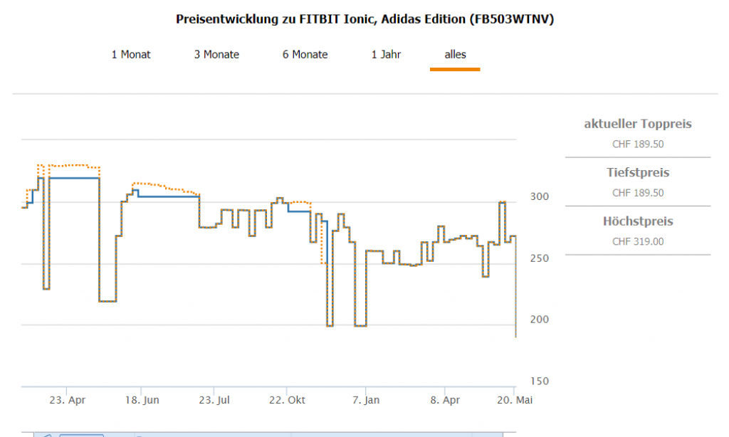
Task: Click the Preisentwicklung chart title
Action: coord(364,19)
